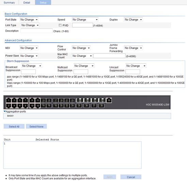Pick port 28 on the device panel
Viewport: 187px width, 181px height.
[102, 105]
